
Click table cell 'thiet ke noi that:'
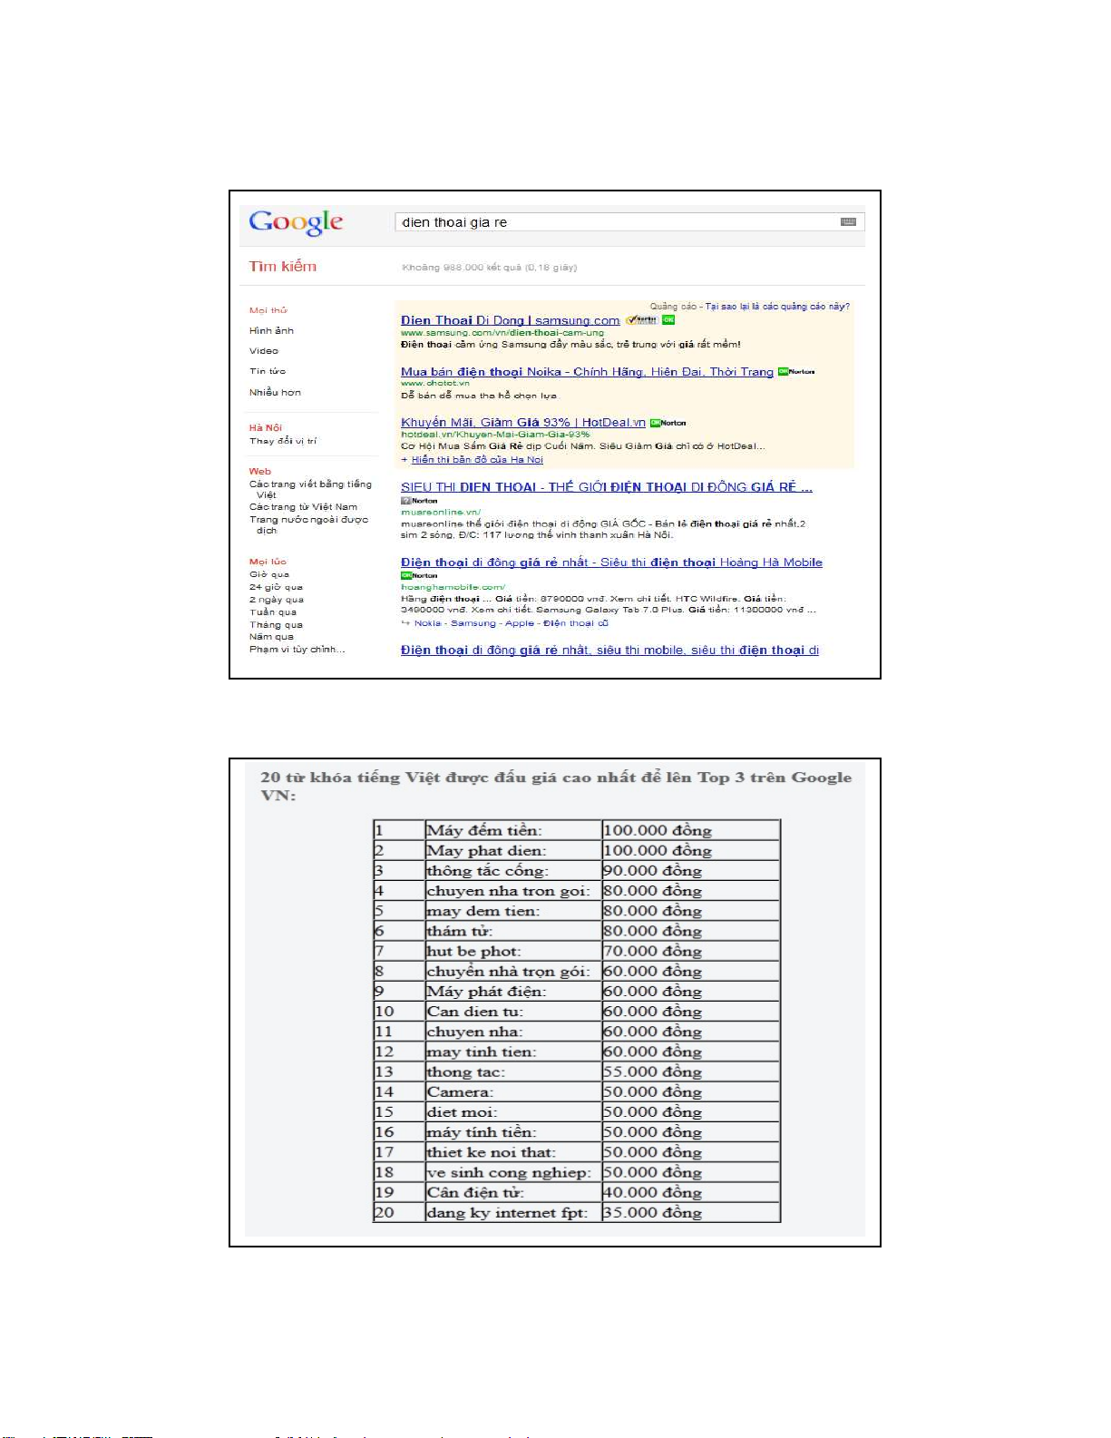(x=513, y=1152)
